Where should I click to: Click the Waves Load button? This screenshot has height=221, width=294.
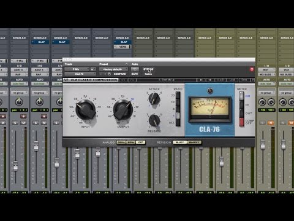232,80
